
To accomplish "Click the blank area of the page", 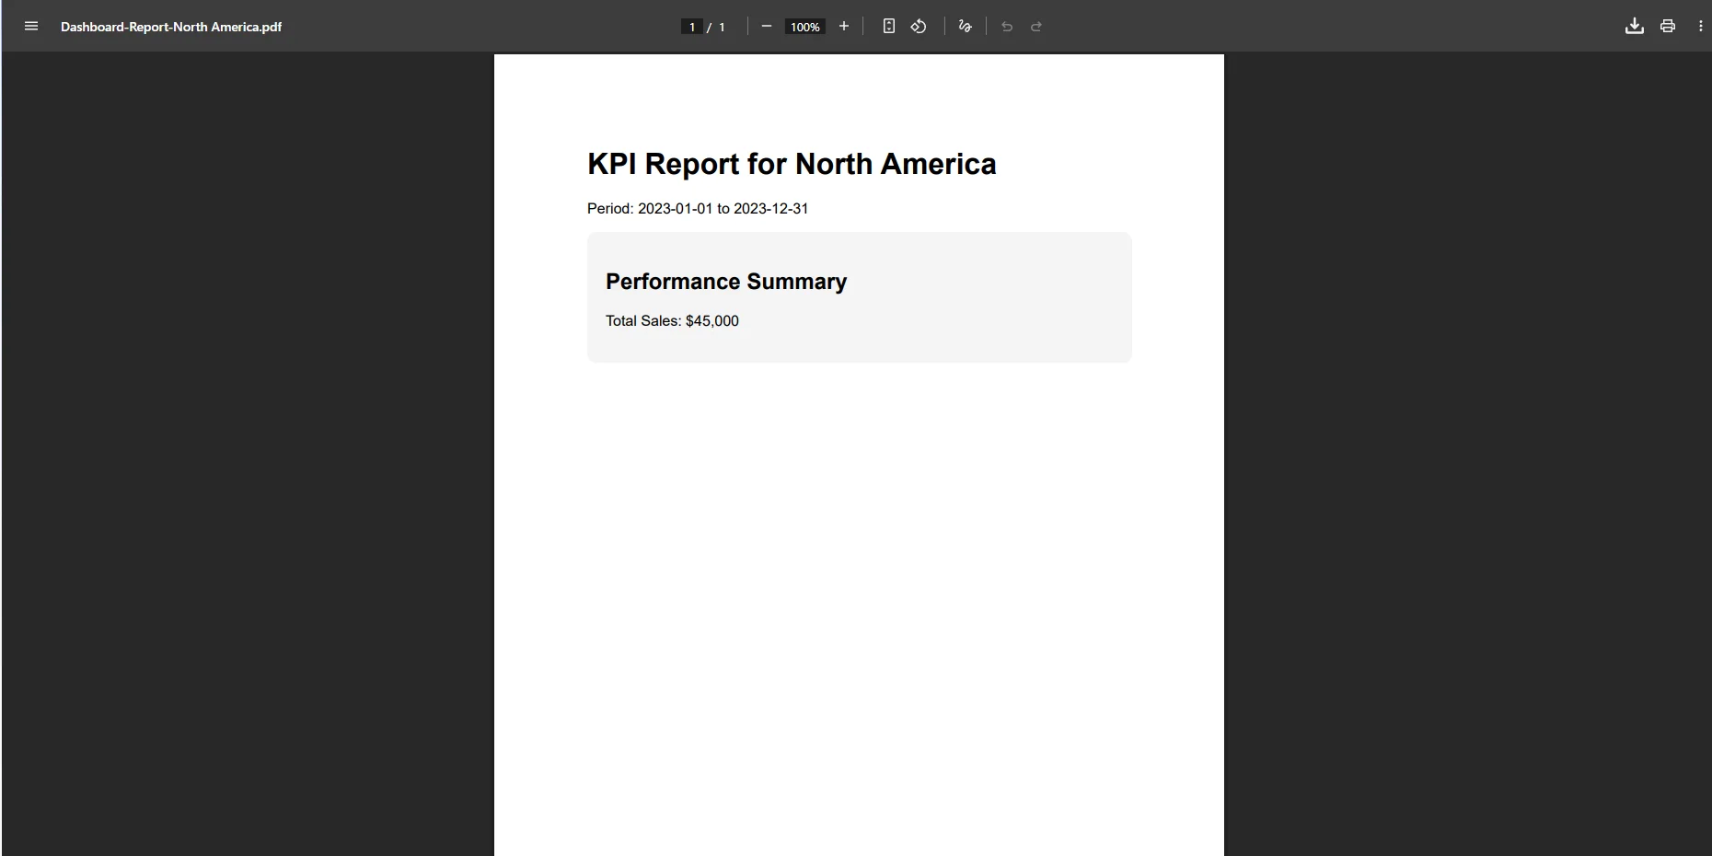I will point(859,598).
